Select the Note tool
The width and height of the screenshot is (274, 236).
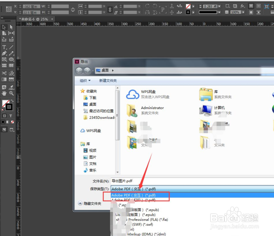(4, 87)
